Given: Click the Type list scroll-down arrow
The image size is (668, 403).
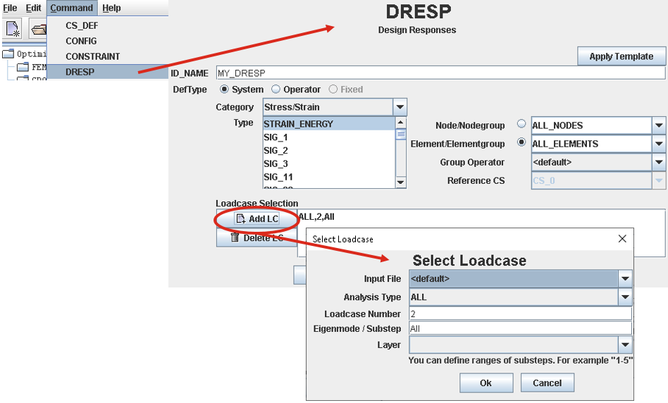Looking at the screenshot, I should coord(400,182).
